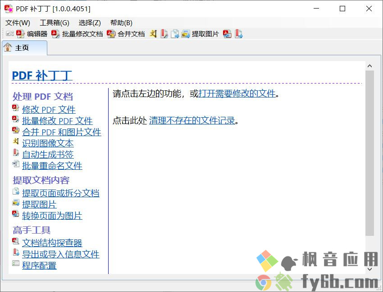The height and width of the screenshot is (292, 383).
Task: Click icon beside 批量重命名文件
Action: pyautogui.click(x=16, y=164)
